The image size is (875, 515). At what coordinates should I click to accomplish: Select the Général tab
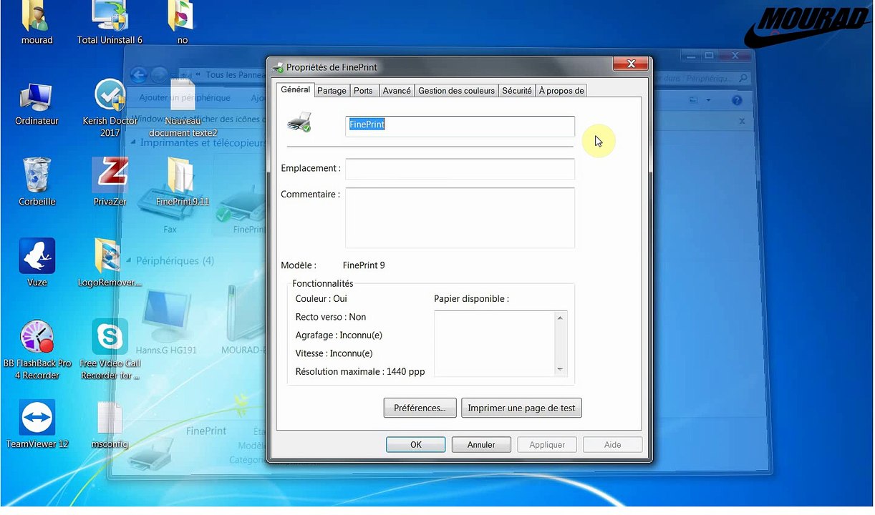[x=296, y=89]
